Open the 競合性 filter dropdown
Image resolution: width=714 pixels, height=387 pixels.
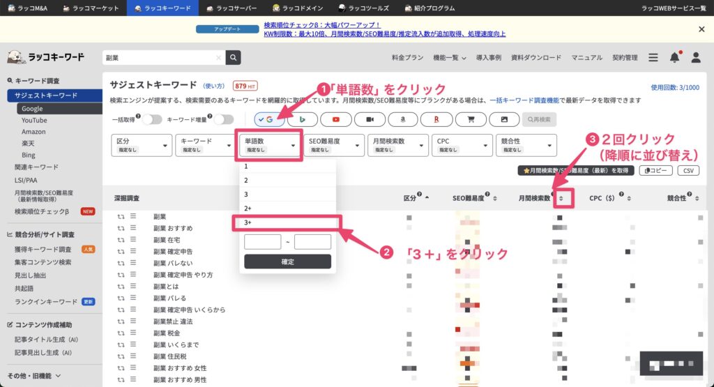[x=526, y=145]
